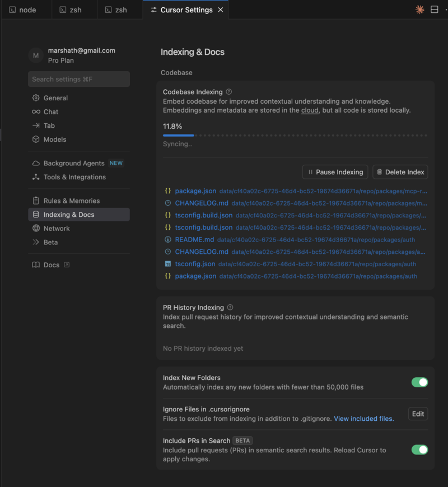The image size is (448, 487).
Task: Click the Beta double-chevron icon
Action: (x=36, y=242)
